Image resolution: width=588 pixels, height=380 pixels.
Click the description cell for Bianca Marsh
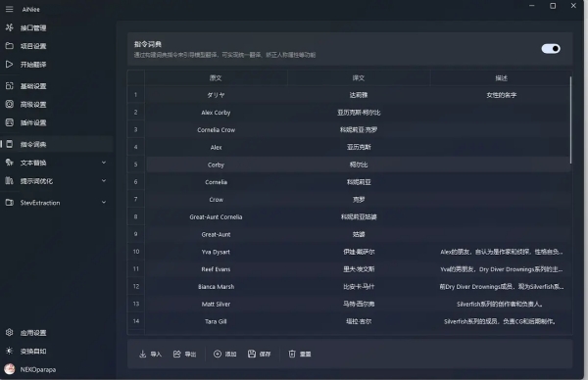click(501, 286)
